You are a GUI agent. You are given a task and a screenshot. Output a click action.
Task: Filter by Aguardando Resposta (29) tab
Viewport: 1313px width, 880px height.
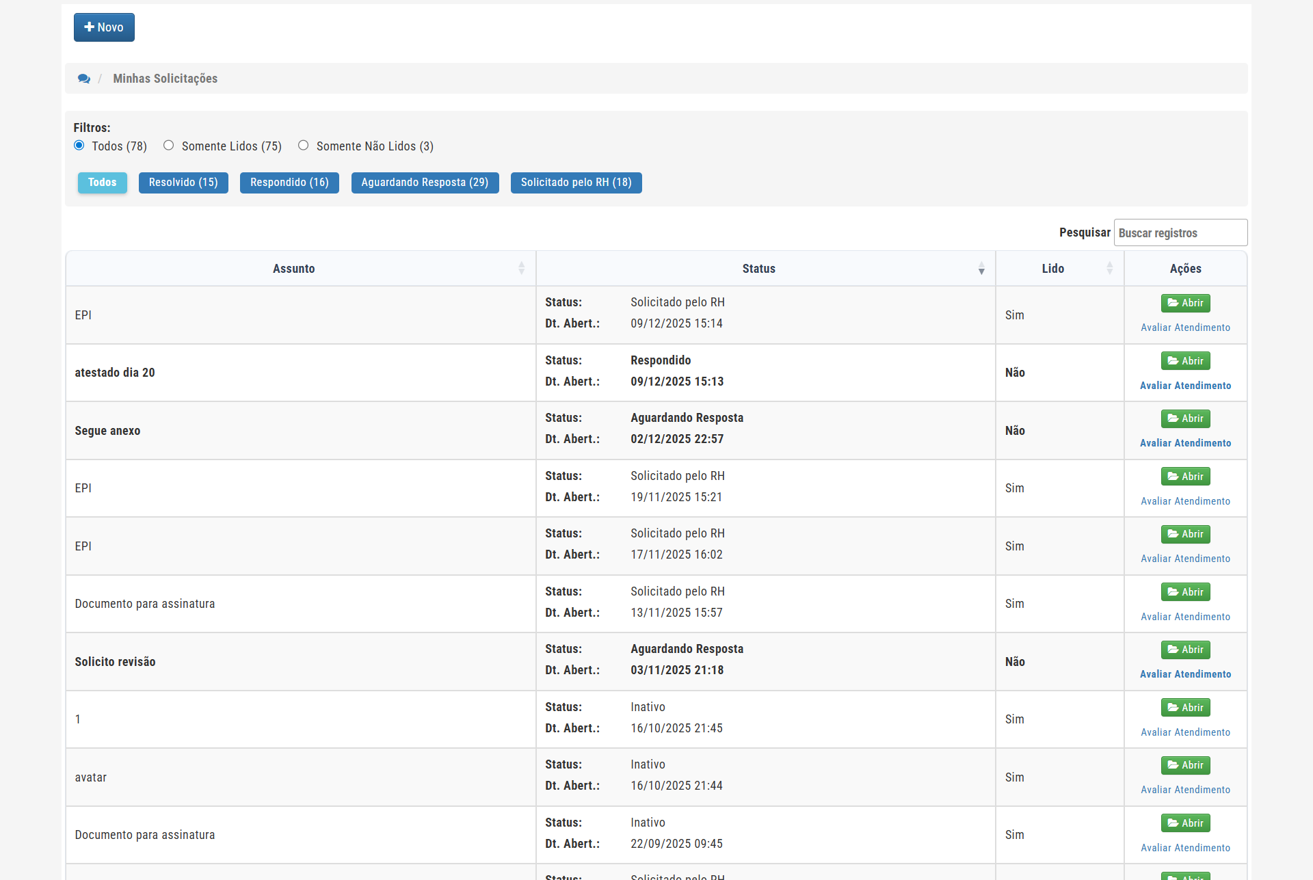[x=425, y=183]
